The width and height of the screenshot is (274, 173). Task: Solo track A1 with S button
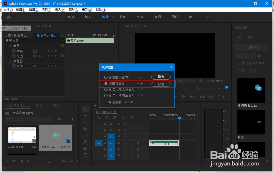pos(132,143)
